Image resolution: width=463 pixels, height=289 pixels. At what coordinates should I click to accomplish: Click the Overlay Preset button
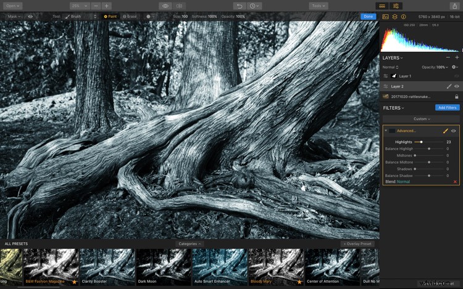coord(357,244)
